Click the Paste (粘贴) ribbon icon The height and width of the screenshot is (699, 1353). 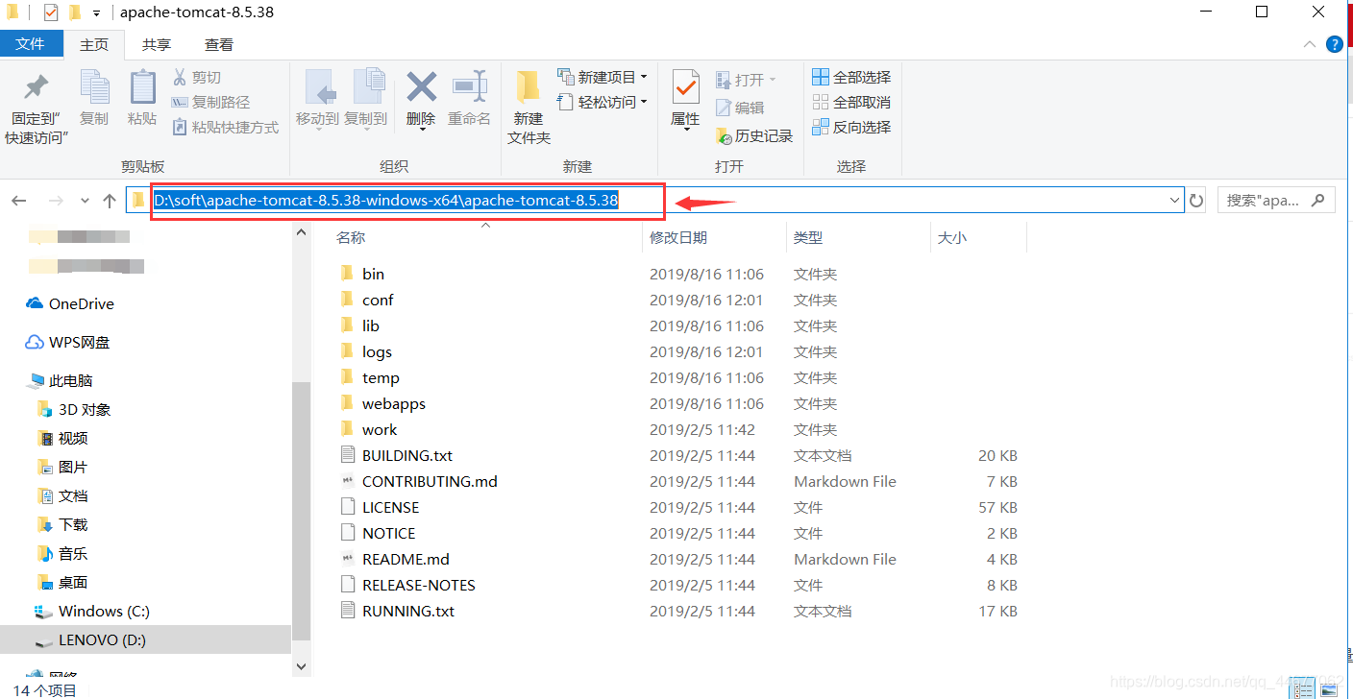click(142, 88)
